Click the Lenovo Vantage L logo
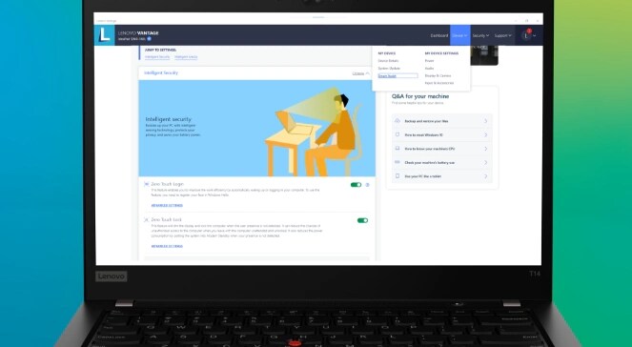 [105, 35]
